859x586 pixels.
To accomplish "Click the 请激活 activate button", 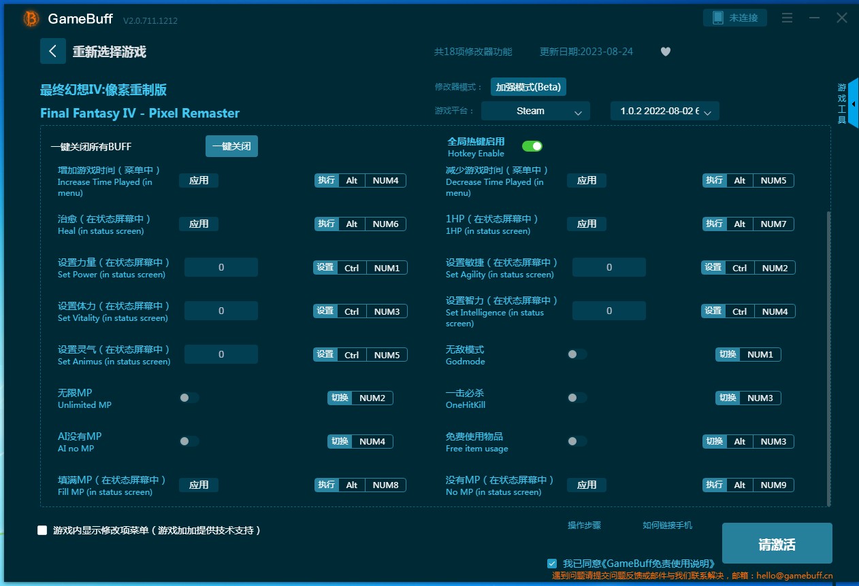I will (777, 544).
